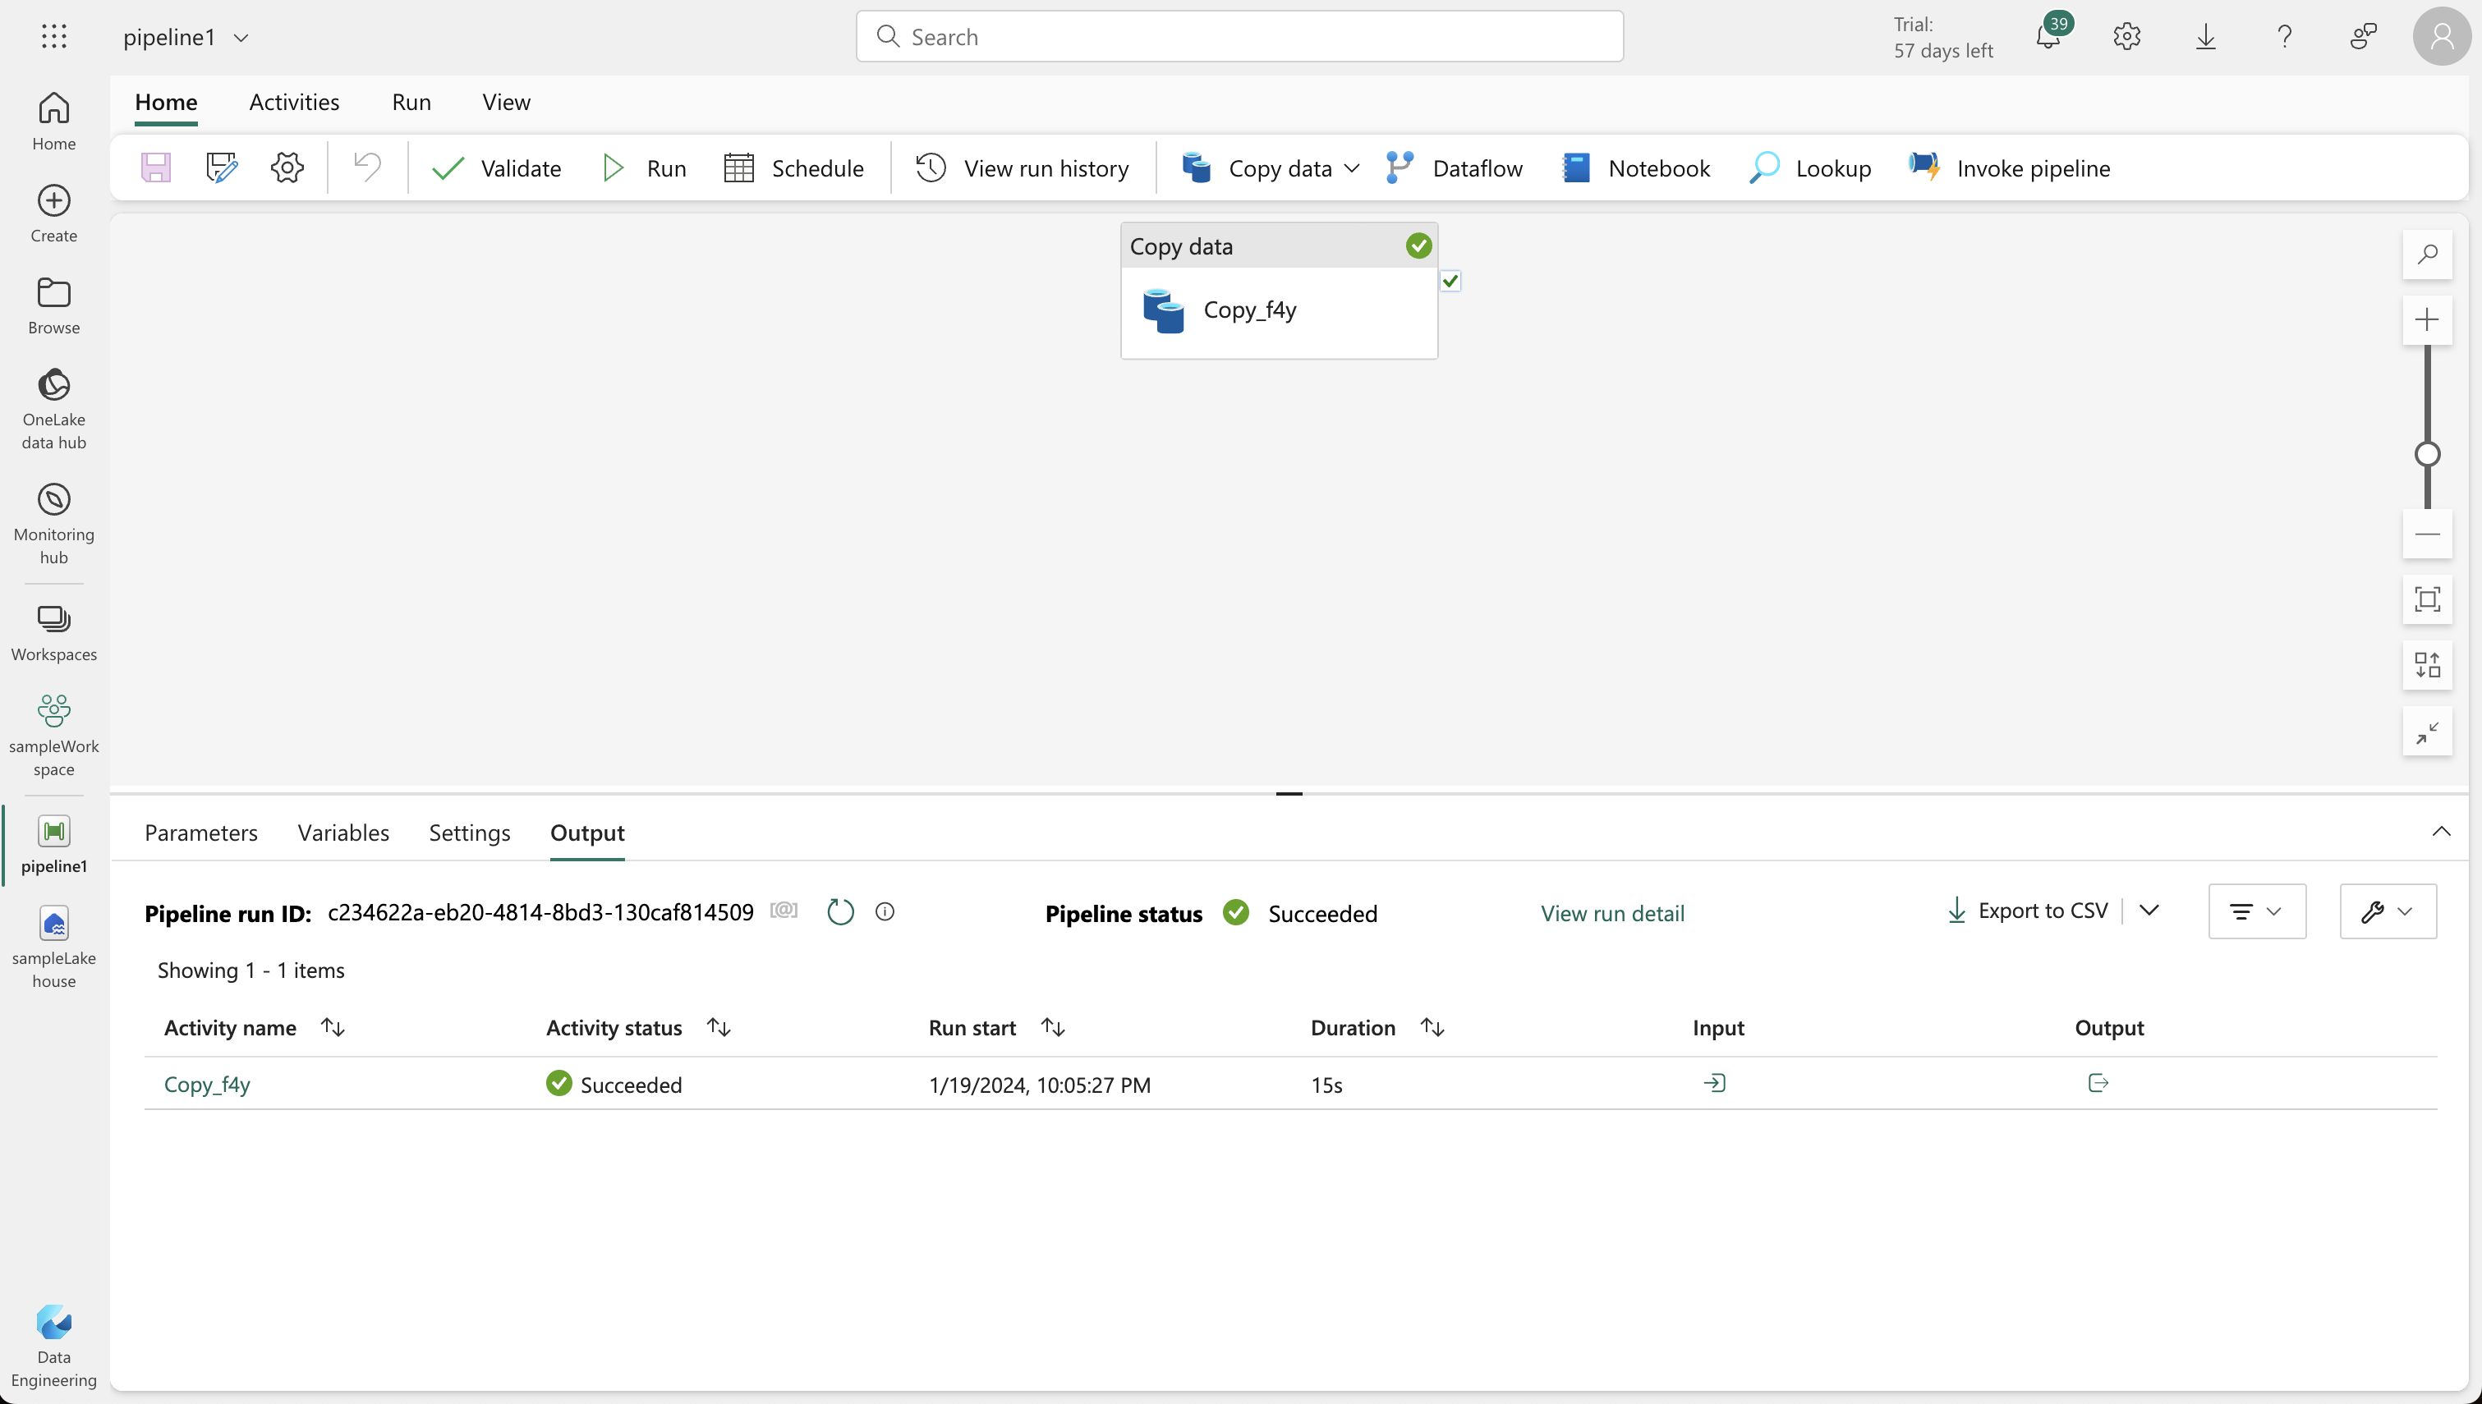Collapse the bottom output panel

tap(2442, 831)
